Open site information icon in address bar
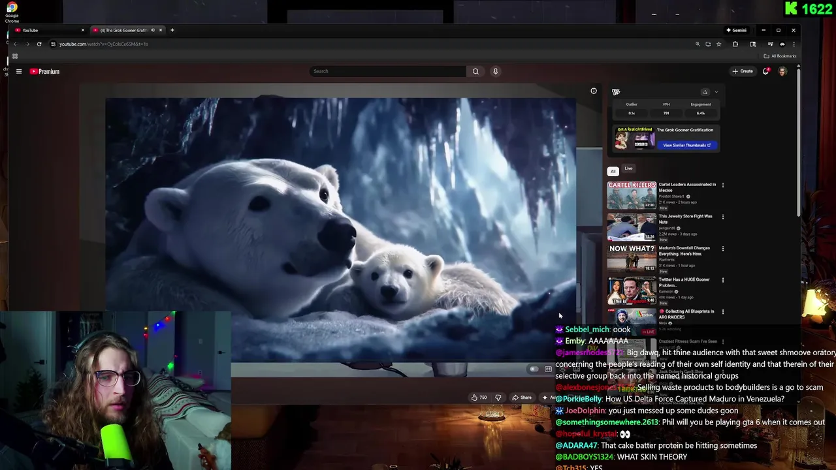The height and width of the screenshot is (470, 836). (54, 44)
